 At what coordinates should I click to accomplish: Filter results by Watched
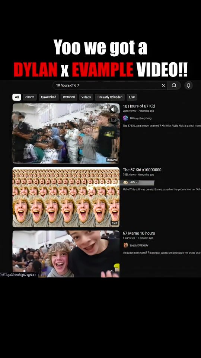(x=69, y=97)
